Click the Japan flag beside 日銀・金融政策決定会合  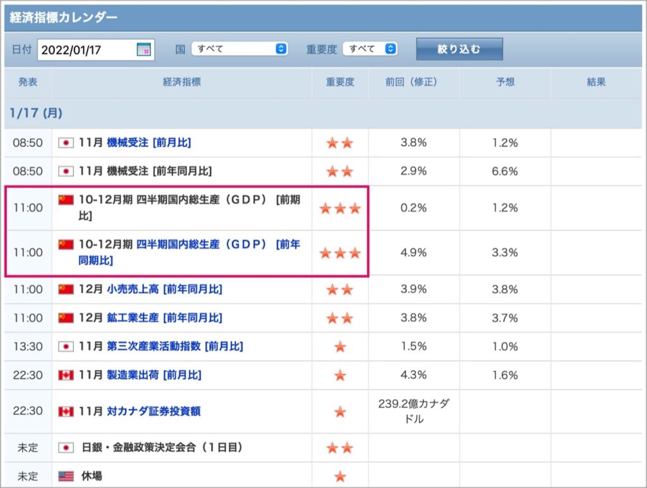(66, 448)
